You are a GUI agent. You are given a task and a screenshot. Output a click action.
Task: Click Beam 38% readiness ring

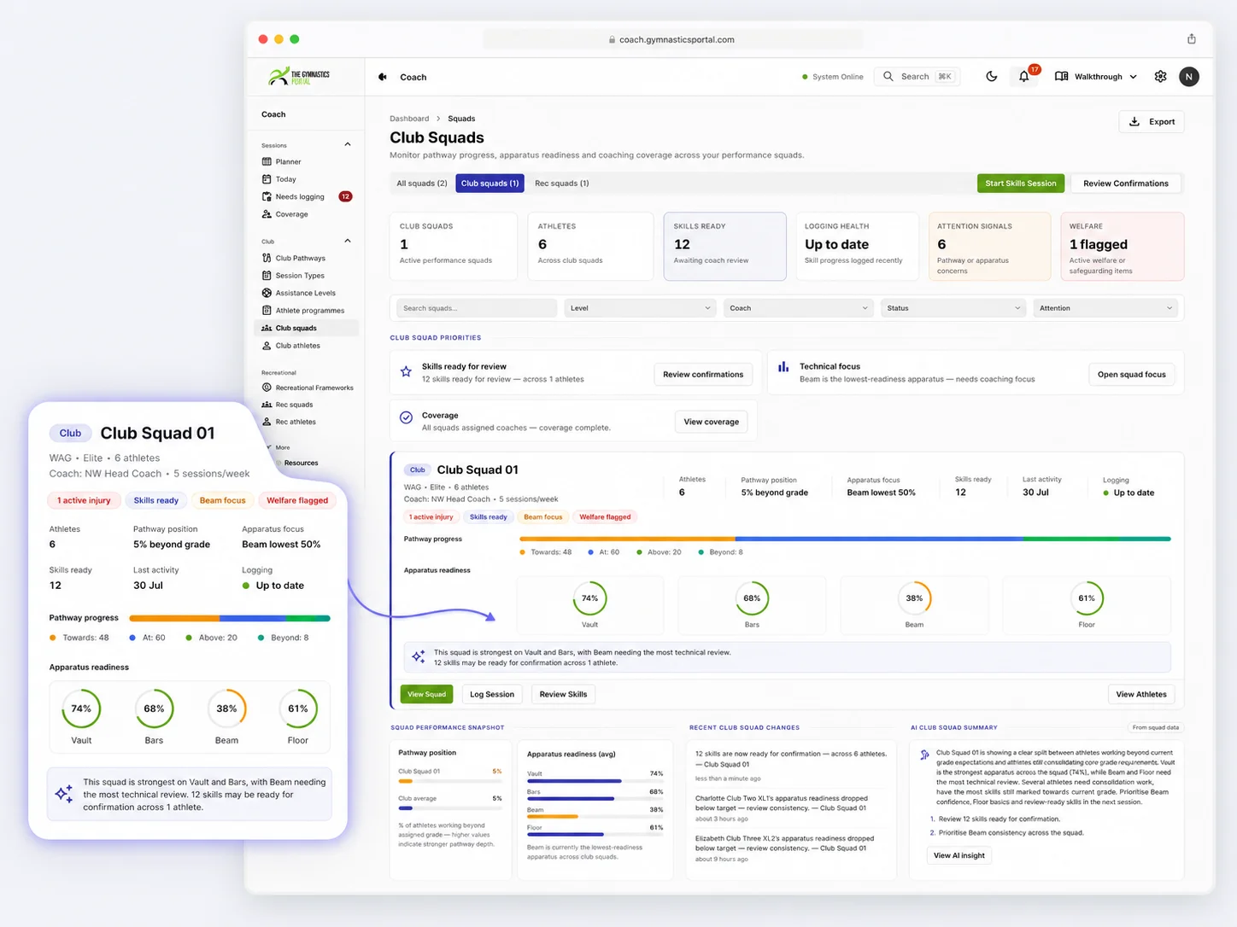914,598
